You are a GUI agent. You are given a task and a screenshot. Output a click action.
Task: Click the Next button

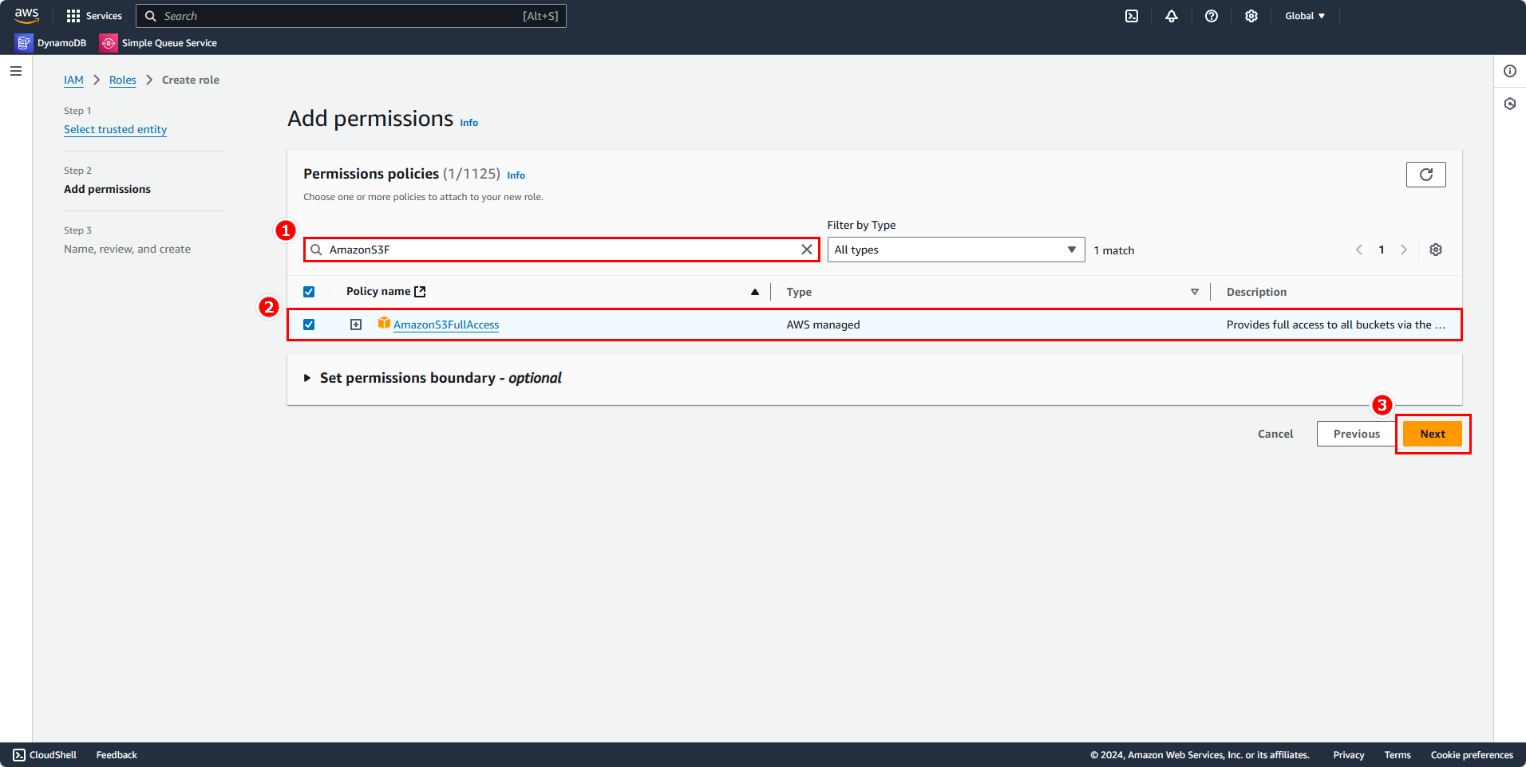click(1433, 434)
